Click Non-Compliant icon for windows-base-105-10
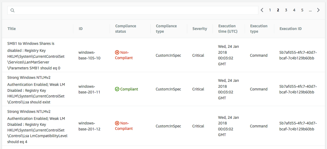 (117, 52)
